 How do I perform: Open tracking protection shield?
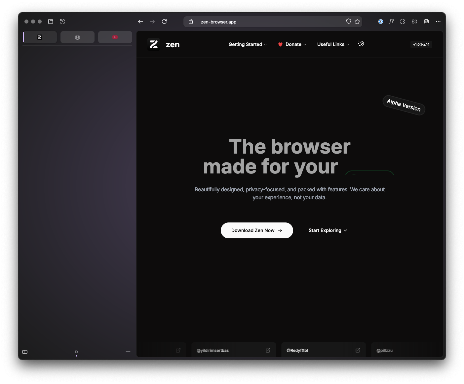(348, 22)
